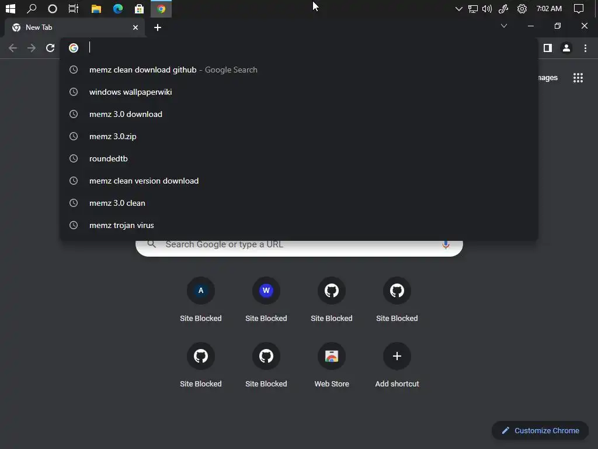Go back with the back arrow
This screenshot has width=598, height=449.
[x=13, y=48]
